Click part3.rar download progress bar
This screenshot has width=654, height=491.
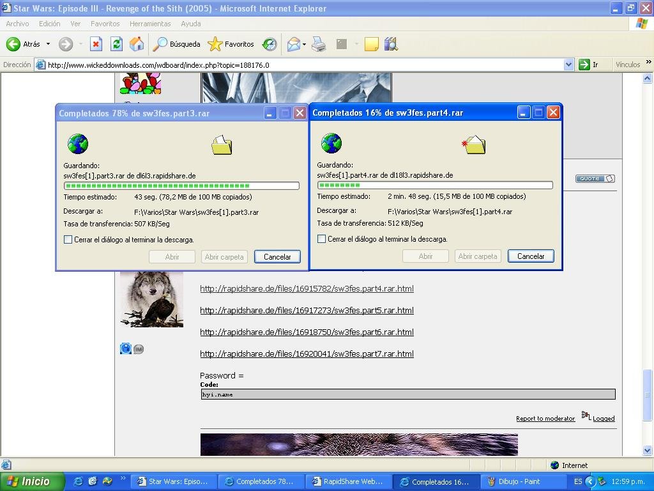click(x=181, y=186)
